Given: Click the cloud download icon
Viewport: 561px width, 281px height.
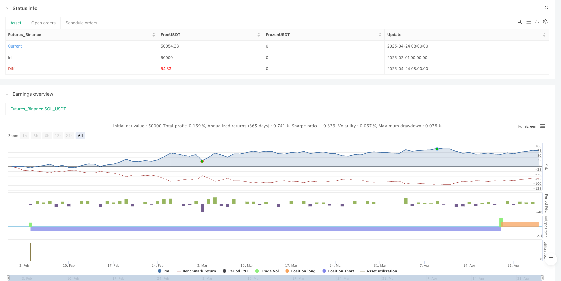Looking at the screenshot, I should (537, 22).
